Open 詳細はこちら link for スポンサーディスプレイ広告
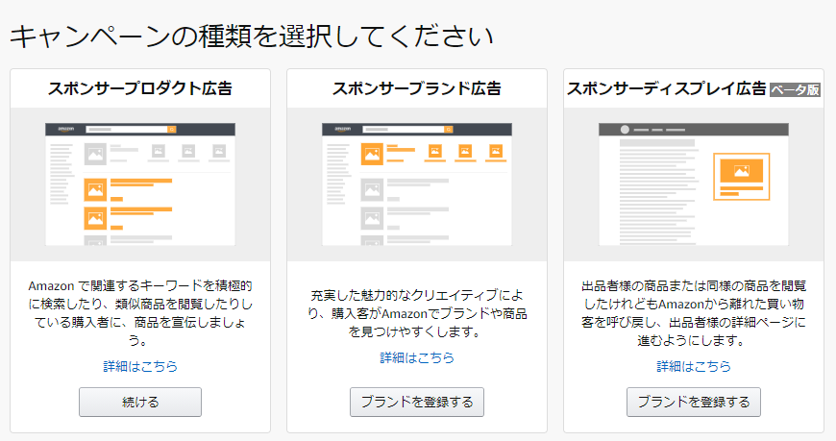The height and width of the screenshot is (441, 836). point(694,366)
